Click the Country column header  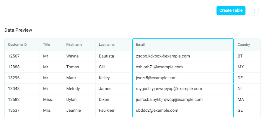pos(247,45)
